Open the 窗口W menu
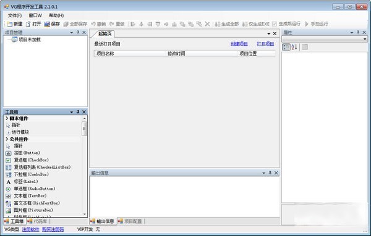This screenshot has width=371, height=236. click(35, 15)
